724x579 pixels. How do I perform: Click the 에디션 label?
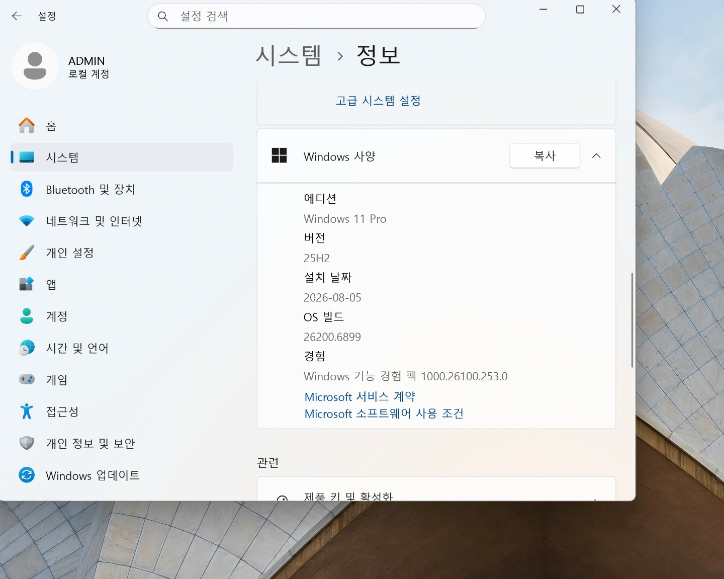pos(320,199)
